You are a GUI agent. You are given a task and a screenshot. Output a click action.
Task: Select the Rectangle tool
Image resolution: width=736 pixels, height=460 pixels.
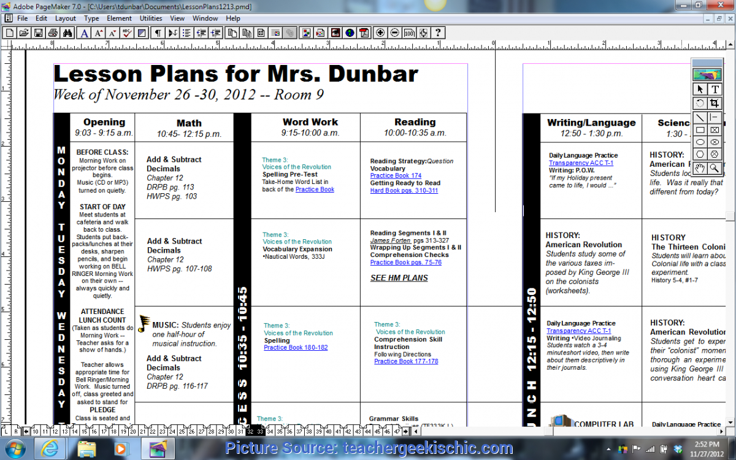click(700, 130)
